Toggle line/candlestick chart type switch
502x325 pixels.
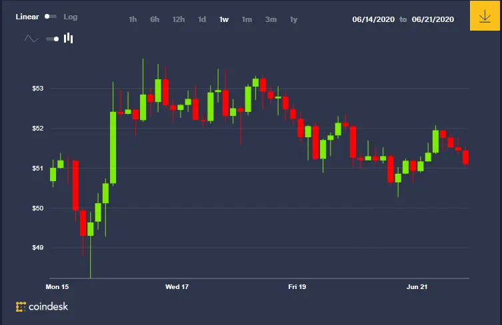coord(53,39)
